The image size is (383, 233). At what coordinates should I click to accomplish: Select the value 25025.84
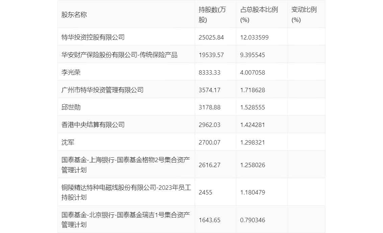211,37
